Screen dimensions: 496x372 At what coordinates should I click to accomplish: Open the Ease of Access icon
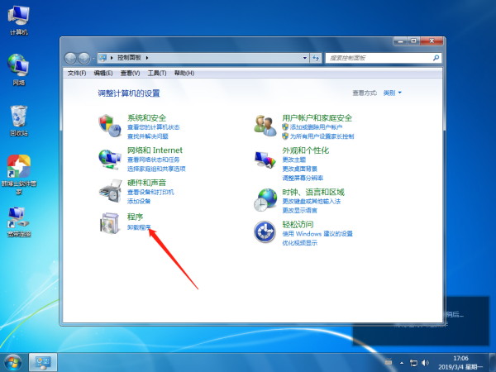(265, 231)
